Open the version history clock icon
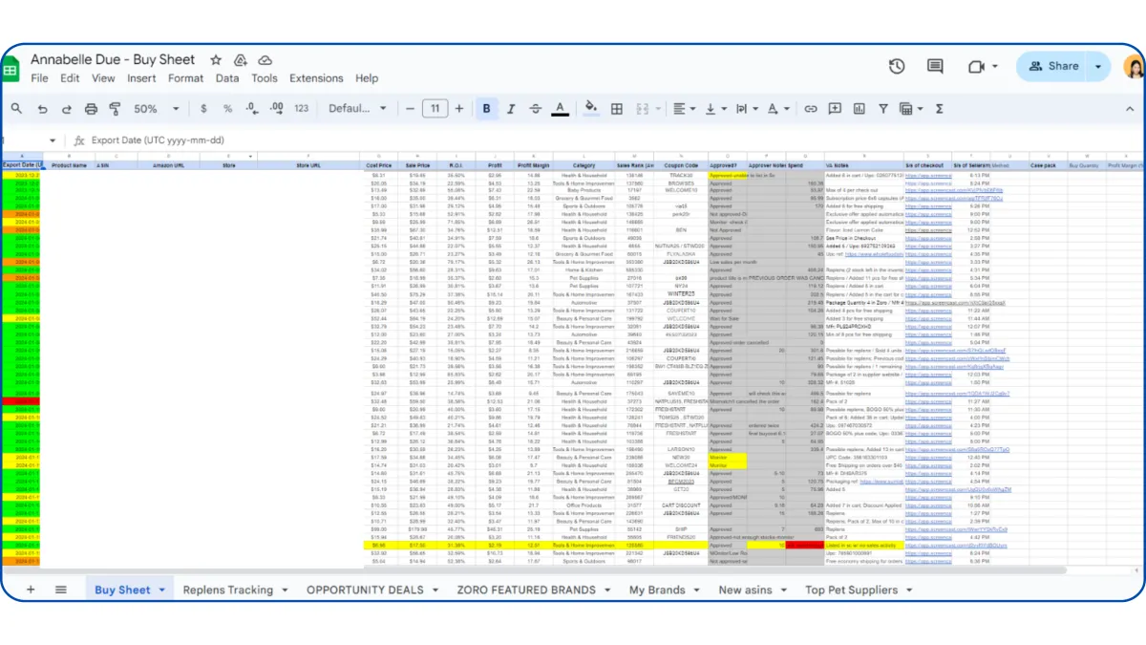 tap(897, 66)
